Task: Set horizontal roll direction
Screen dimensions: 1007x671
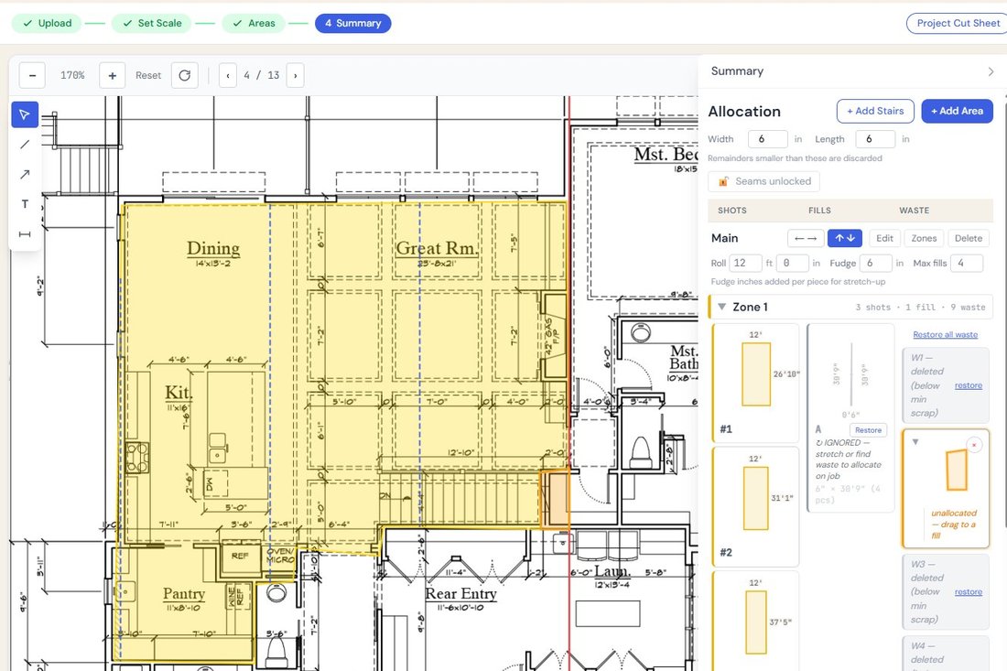Action: point(806,238)
